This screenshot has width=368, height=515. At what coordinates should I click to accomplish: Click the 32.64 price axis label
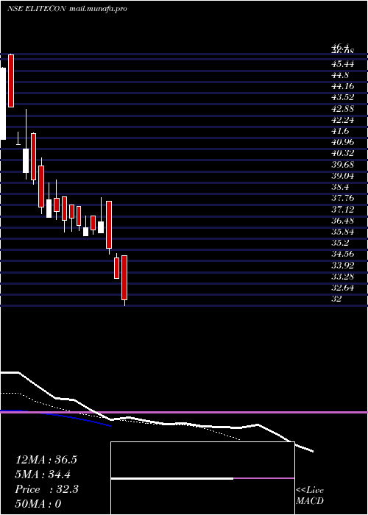click(343, 288)
